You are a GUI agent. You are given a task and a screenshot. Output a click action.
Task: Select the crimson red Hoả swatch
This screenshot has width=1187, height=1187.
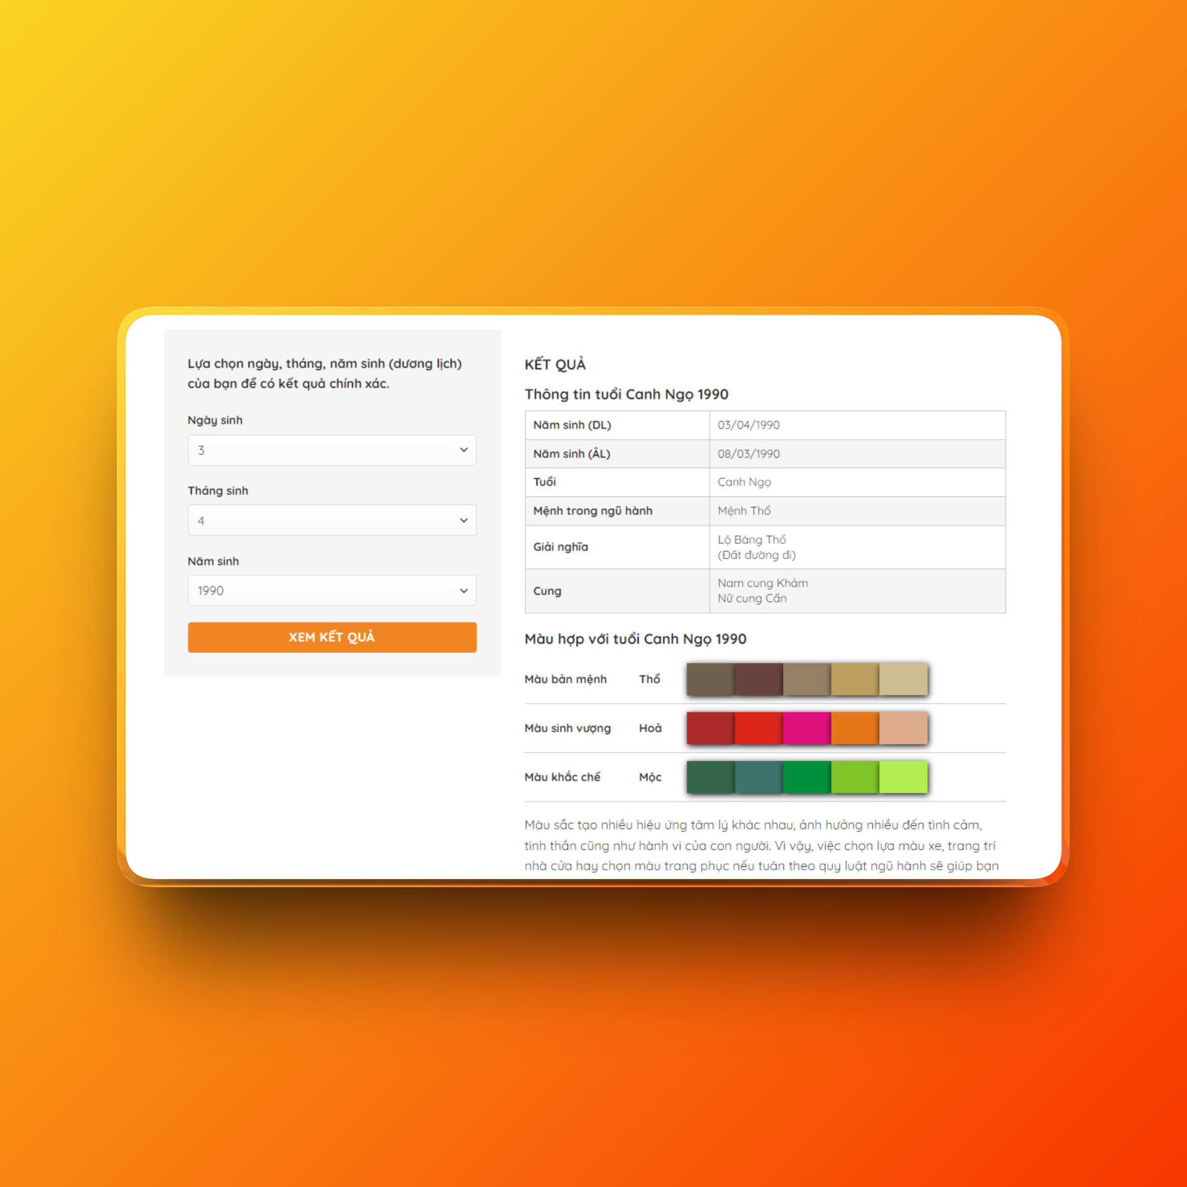pos(710,728)
